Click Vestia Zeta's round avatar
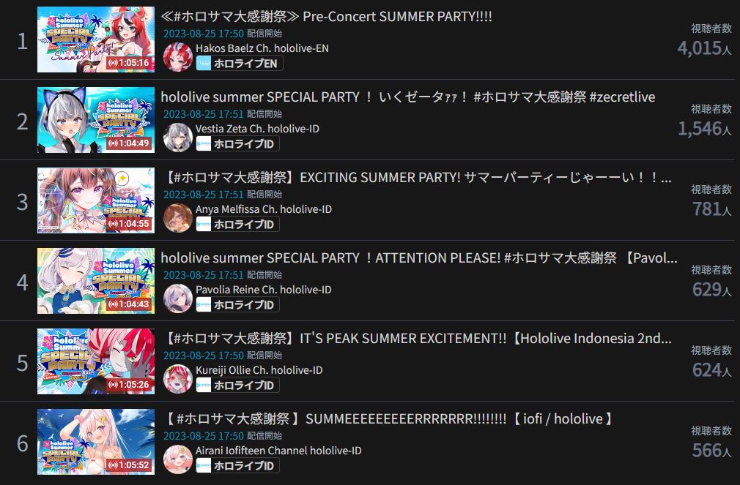The image size is (740, 485). pos(178,138)
